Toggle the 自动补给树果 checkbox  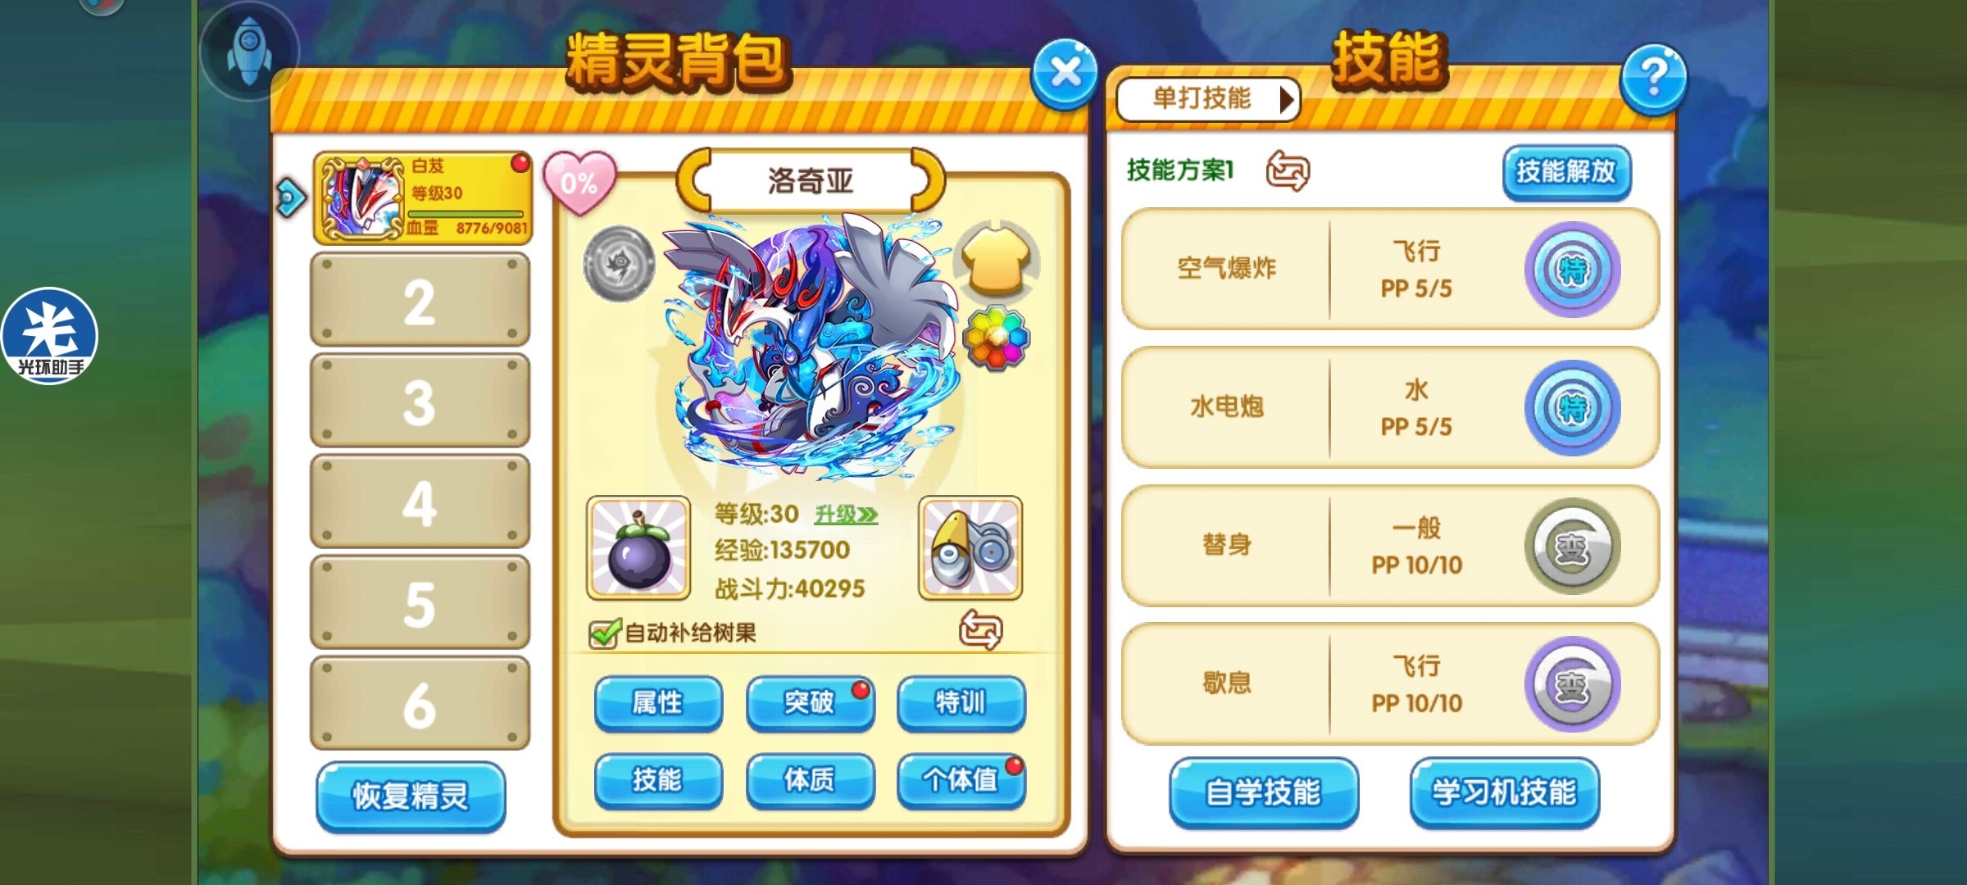click(x=604, y=633)
